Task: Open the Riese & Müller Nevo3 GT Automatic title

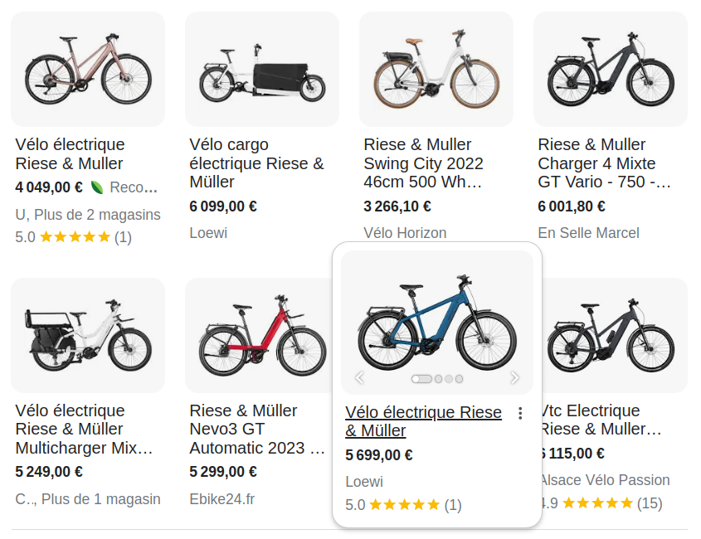Action: pos(257,430)
